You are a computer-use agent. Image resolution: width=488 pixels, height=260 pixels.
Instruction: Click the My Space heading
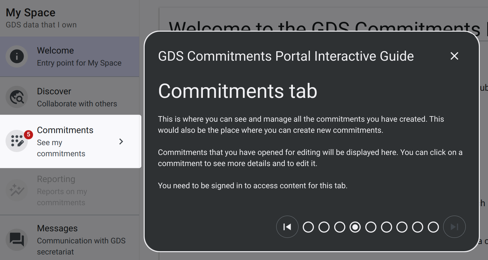(30, 13)
